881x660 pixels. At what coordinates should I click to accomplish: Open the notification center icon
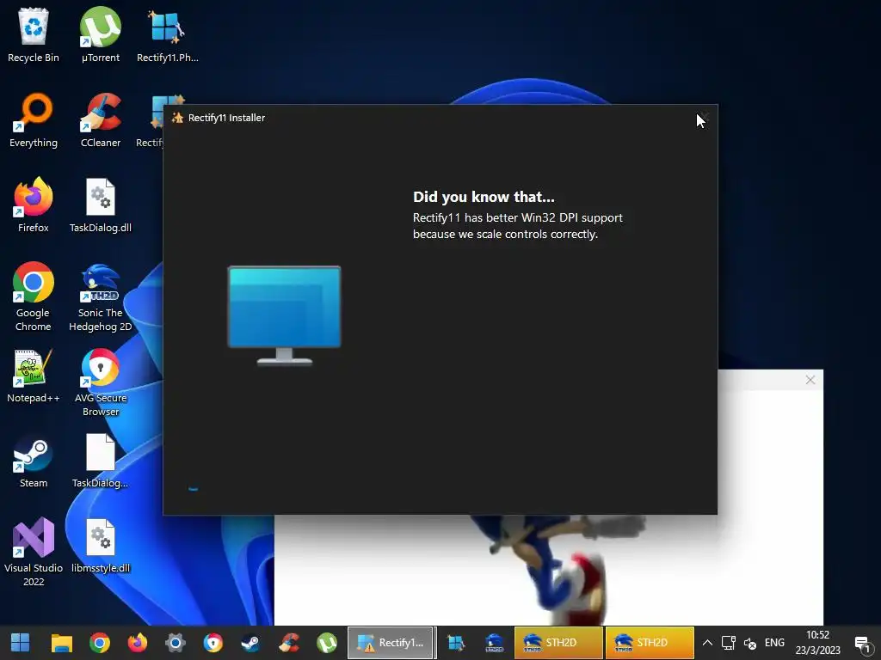(862, 643)
